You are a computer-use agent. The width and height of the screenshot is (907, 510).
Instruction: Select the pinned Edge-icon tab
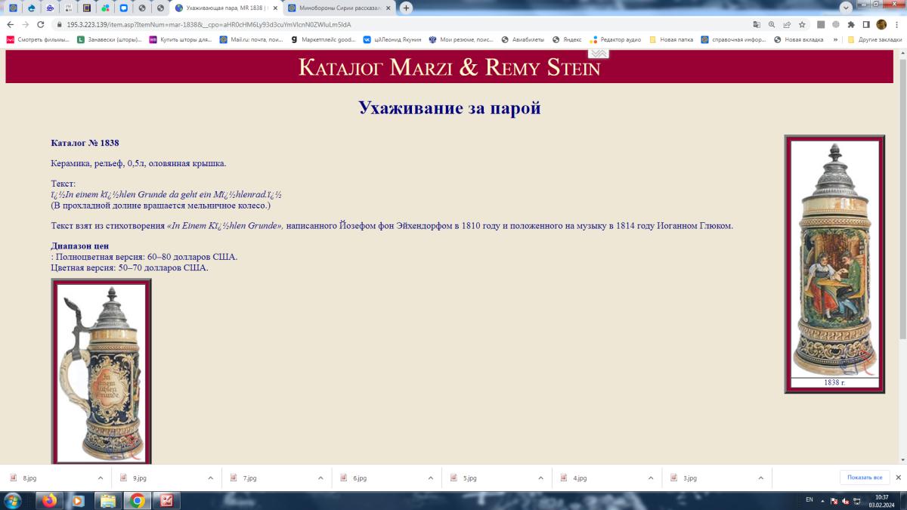click(x=31, y=8)
